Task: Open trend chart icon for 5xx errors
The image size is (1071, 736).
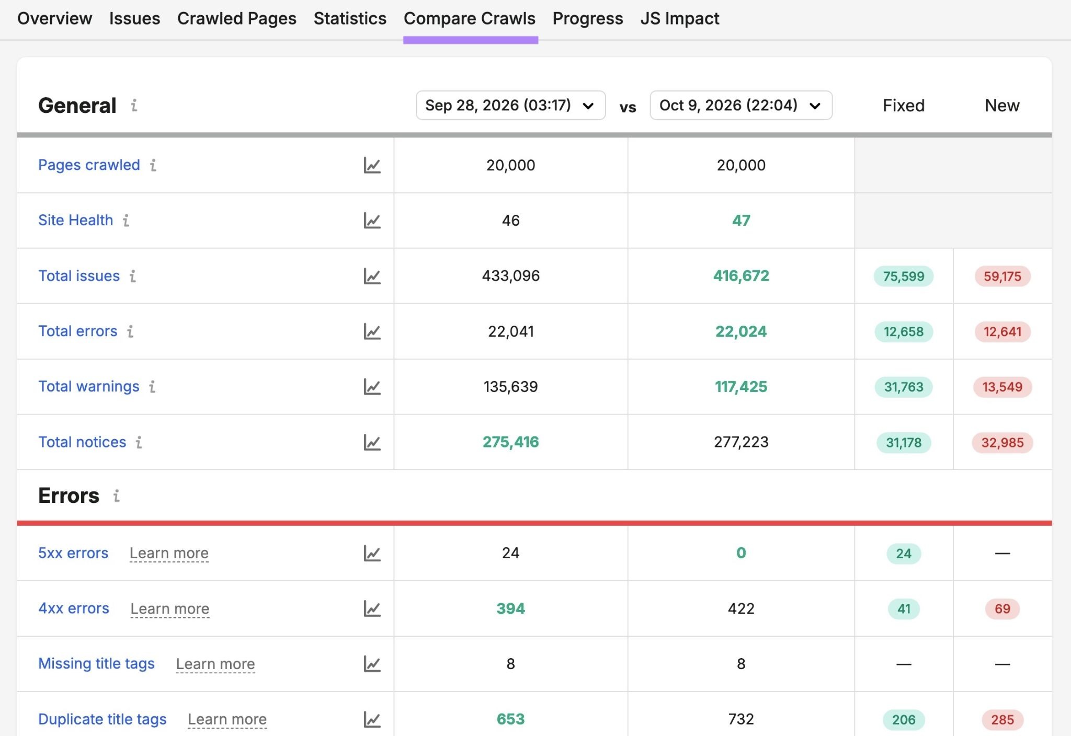Action: pyautogui.click(x=372, y=553)
